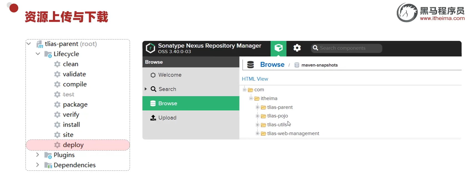Expand the tlias-web-management folder node
The image size is (476, 179).
coord(257,133)
